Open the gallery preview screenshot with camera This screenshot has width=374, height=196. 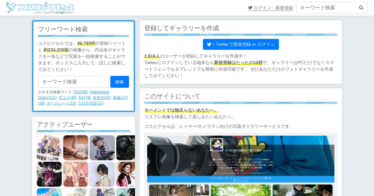[x=241, y=165]
